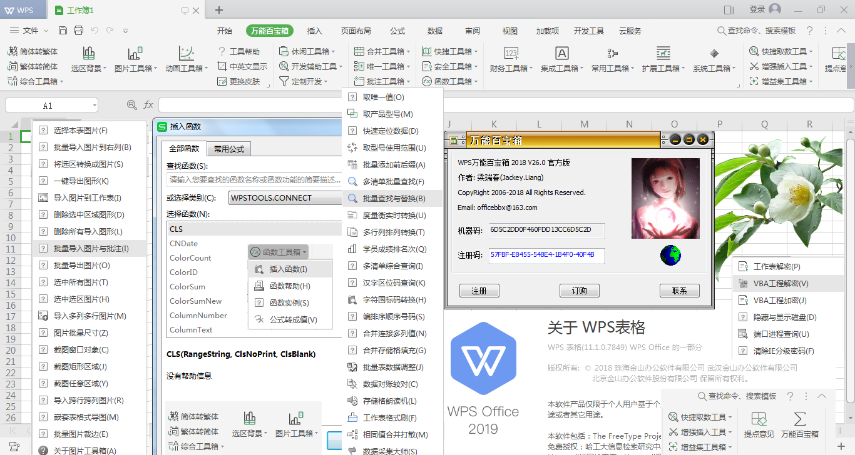This screenshot has width=855, height=455.
Task: Open new tab with plus icon
Action: click(219, 10)
